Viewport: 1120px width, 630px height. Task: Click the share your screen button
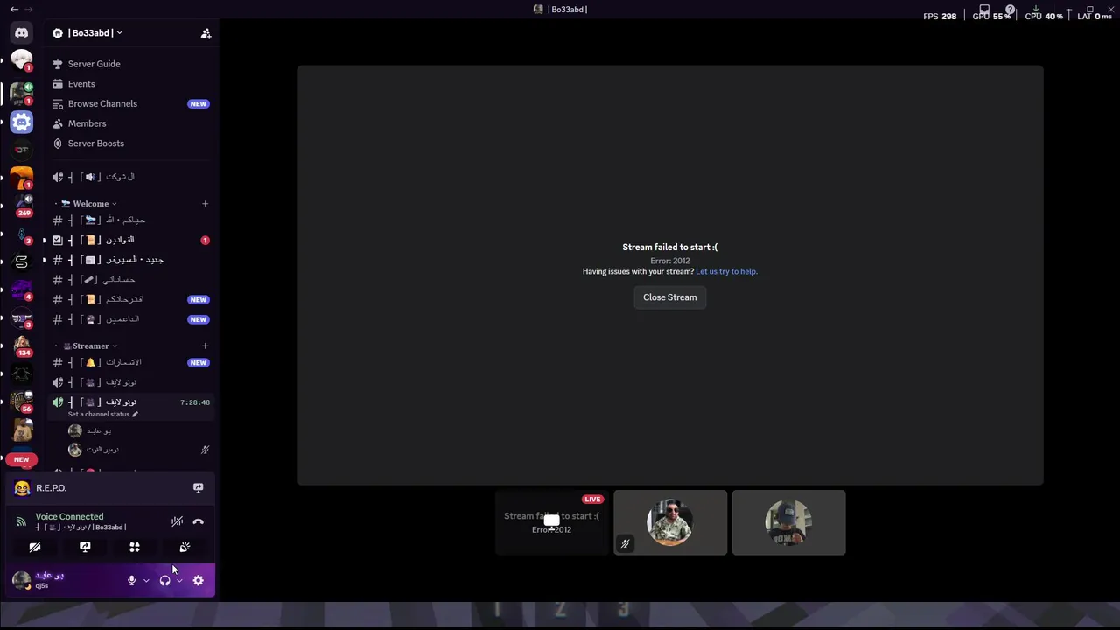(x=85, y=547)
